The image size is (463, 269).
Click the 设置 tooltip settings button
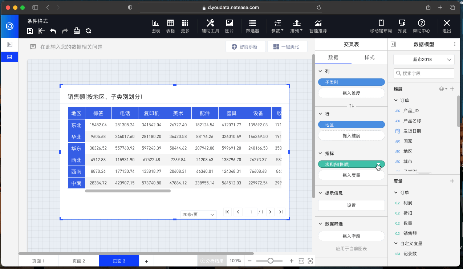351,205
